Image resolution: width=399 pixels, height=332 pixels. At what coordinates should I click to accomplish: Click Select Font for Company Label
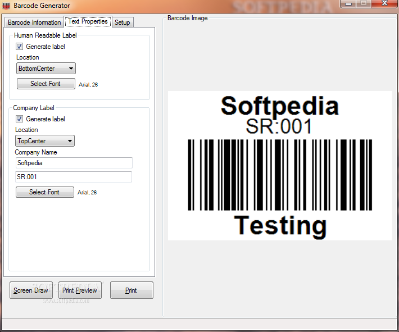click(x=45, y=192)
